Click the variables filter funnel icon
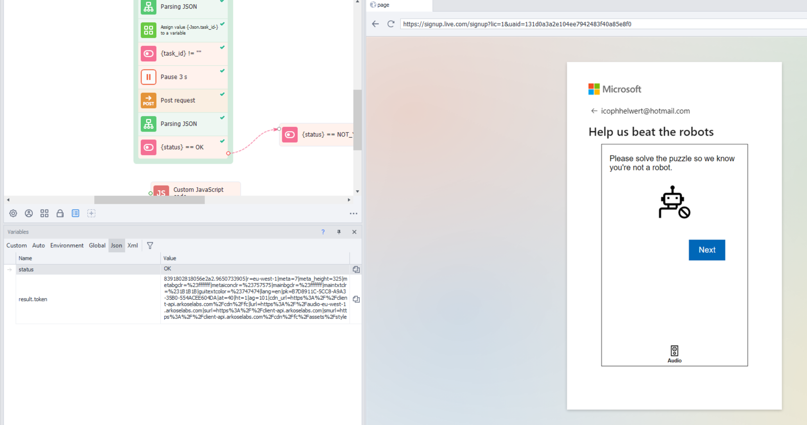 [150, 245]
